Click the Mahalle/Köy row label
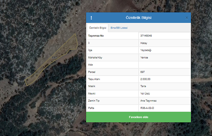This screenshot has height=136, width=212. [95, 58]
